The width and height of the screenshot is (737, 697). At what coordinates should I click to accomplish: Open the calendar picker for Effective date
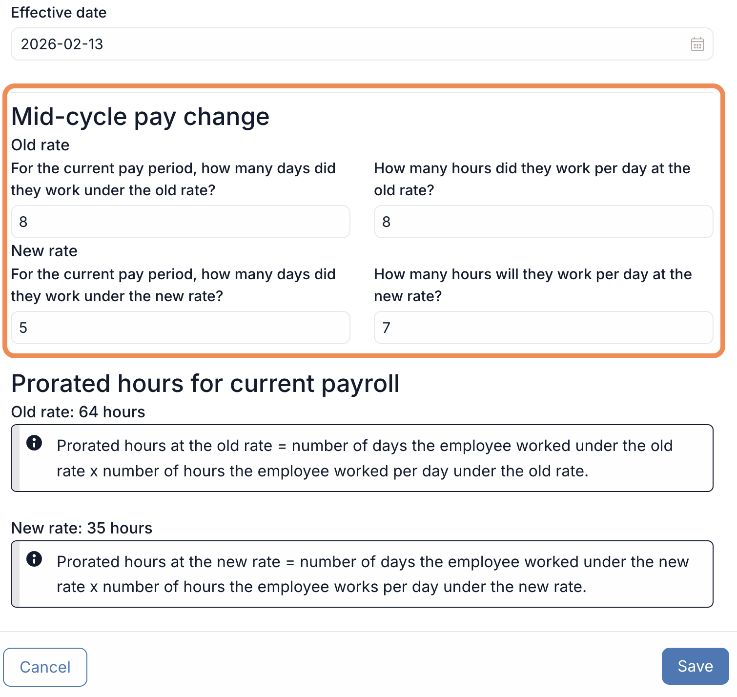(697, 44)
